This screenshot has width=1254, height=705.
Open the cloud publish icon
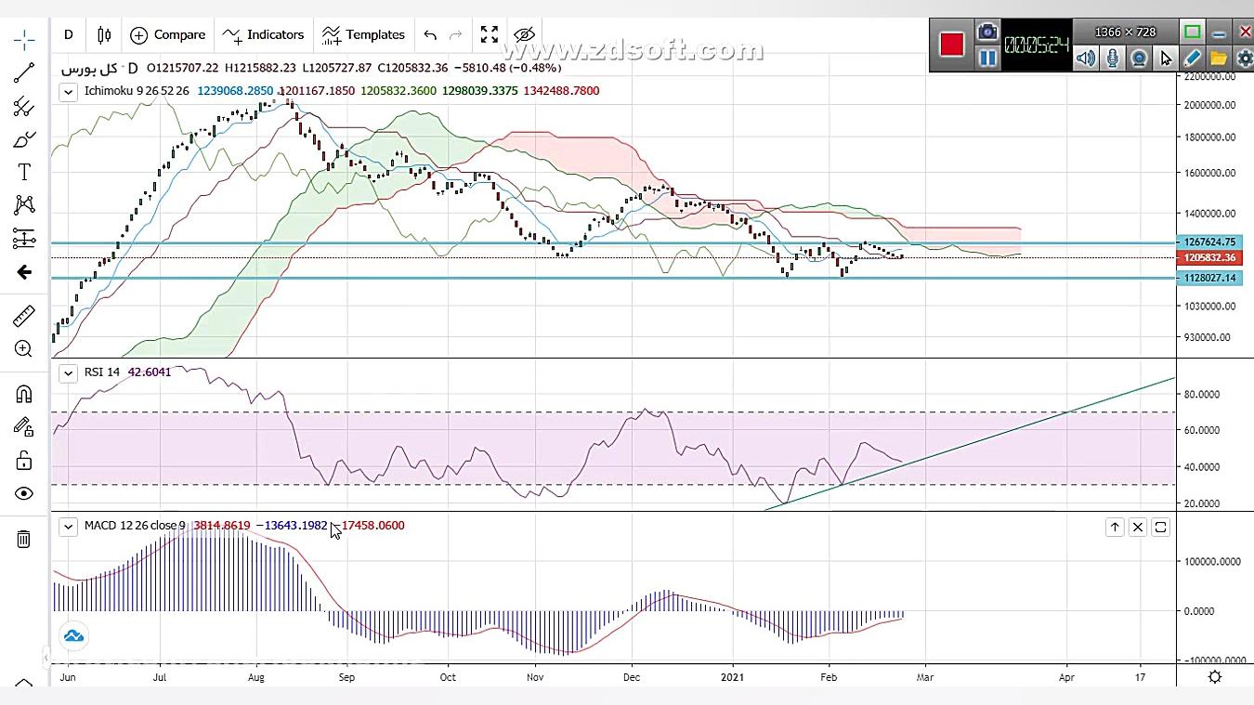[73, 636]
